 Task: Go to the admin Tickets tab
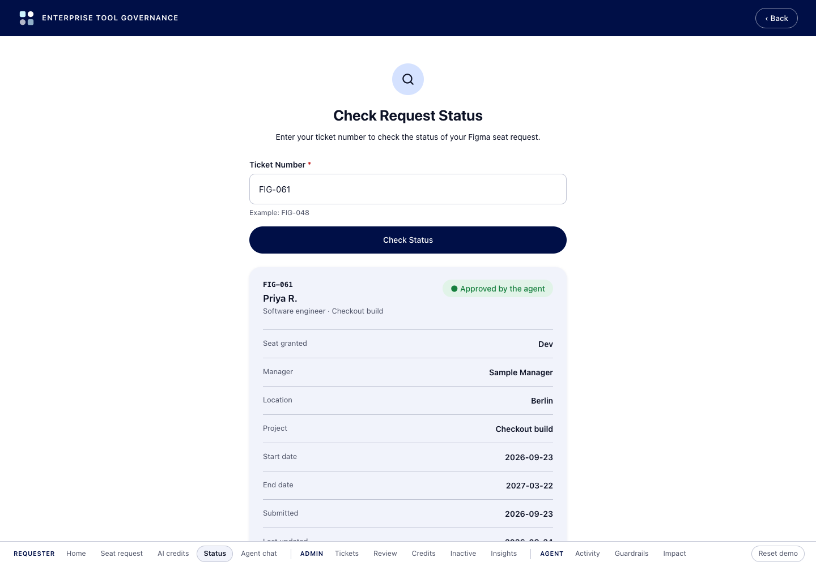(347, 554)
